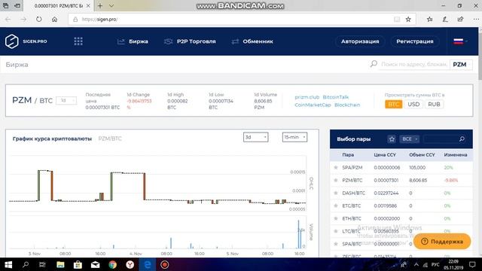This screenshot has height=271, width=482.
Task: Click the search magnifier beside address field
Action: coord(374,64)
